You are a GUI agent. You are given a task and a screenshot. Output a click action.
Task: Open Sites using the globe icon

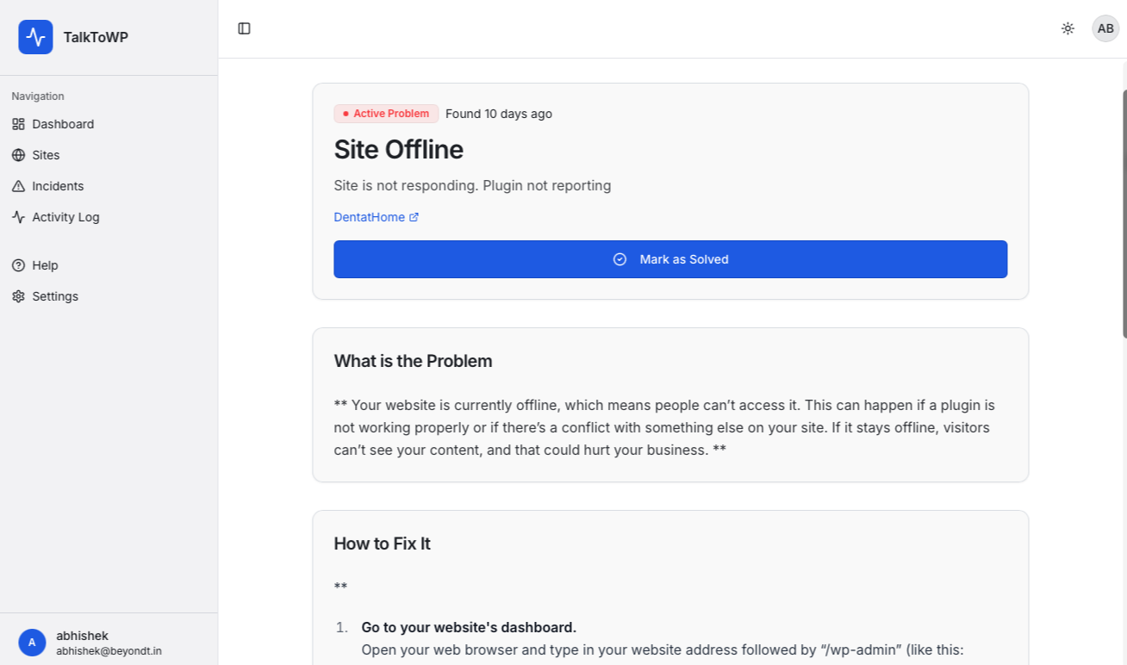point(18,155)
